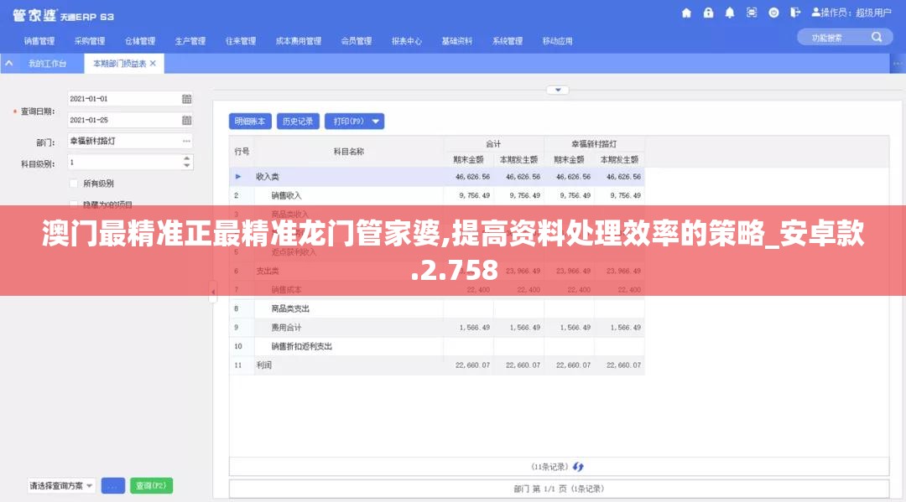Screen dimensions: 906x502
Task: Click the operator user icon
Action: coord(816,12)
